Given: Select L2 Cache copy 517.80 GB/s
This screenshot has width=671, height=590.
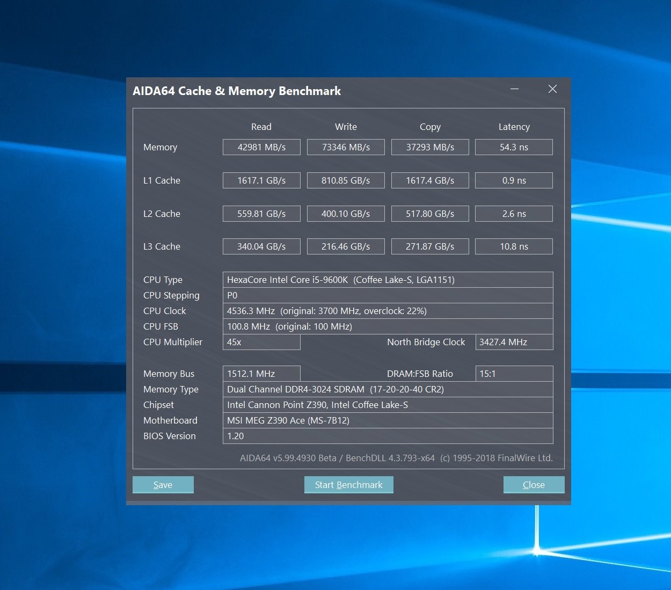Looking at the screenshot, I should click(430, 214).
